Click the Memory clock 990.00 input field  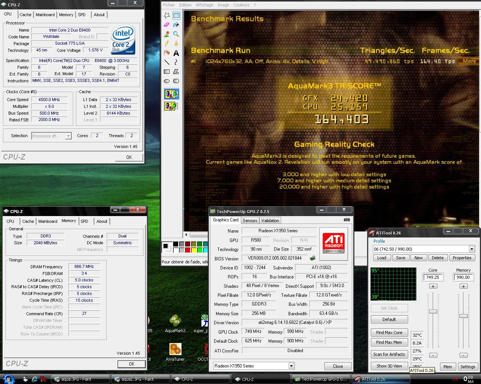[x=463, y=277]
